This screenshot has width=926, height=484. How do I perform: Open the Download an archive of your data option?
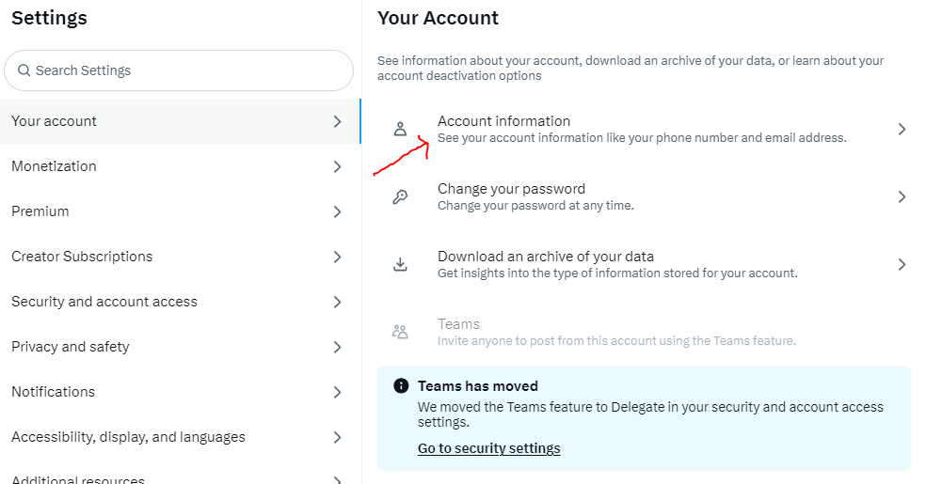pyautogui.click(x=644, y=264)
